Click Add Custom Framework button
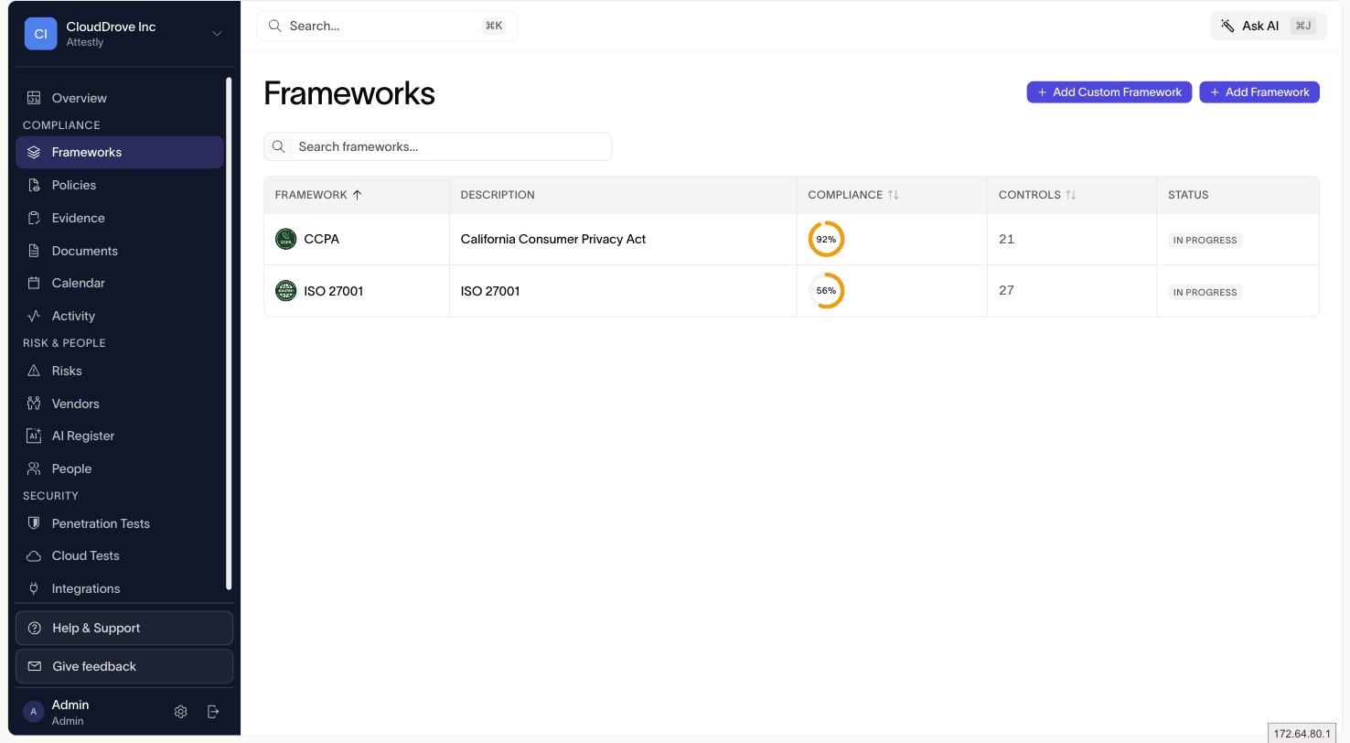 pyautogui.click(x=1109, y=92)
